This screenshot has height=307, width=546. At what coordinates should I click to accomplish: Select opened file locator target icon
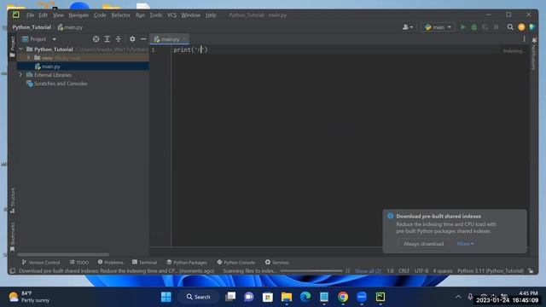(x=96, y=39)
